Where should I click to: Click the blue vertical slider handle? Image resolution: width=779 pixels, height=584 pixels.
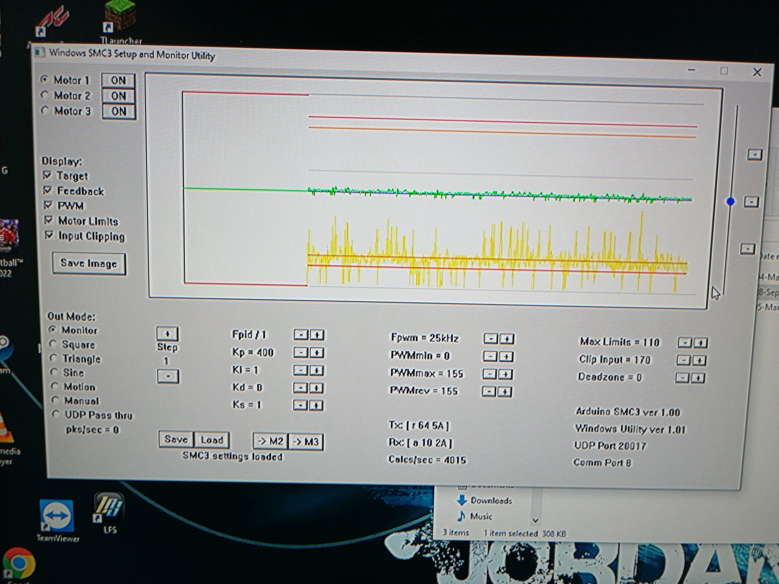tap(730, 201)
